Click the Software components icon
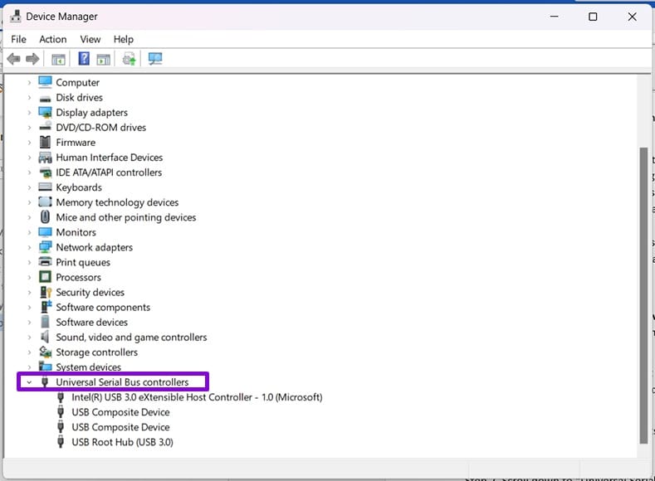 click(45, 307)
